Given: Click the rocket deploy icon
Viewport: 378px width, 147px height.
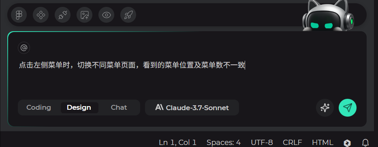Looking at the screenshot, I should click(128, 15).
